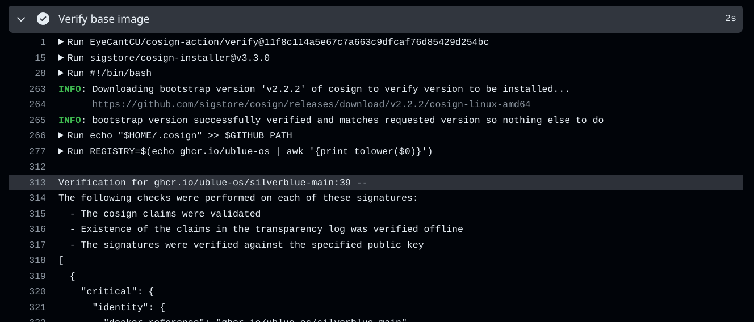Click the highlighted Verification for silverblue-main:39 line

[375, 183]
